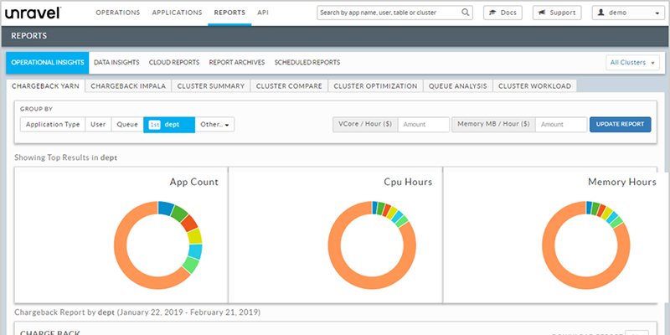Click the Docs button
This screenshot has height=335, width=670.
(x=503, y=13)
